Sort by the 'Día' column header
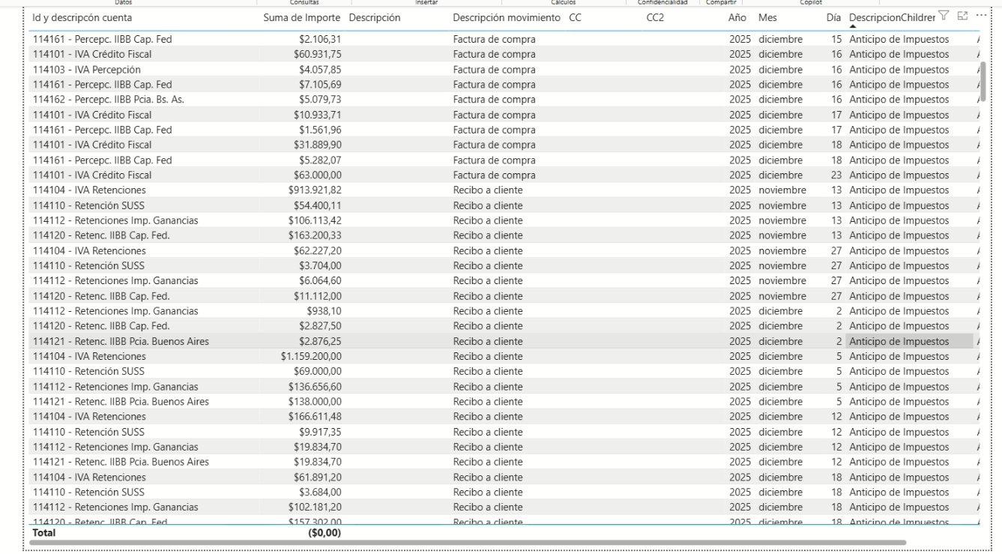Image resolution: width=1002 pixels, height=554 pixels. pyautogui.click(x=833, y=17)
